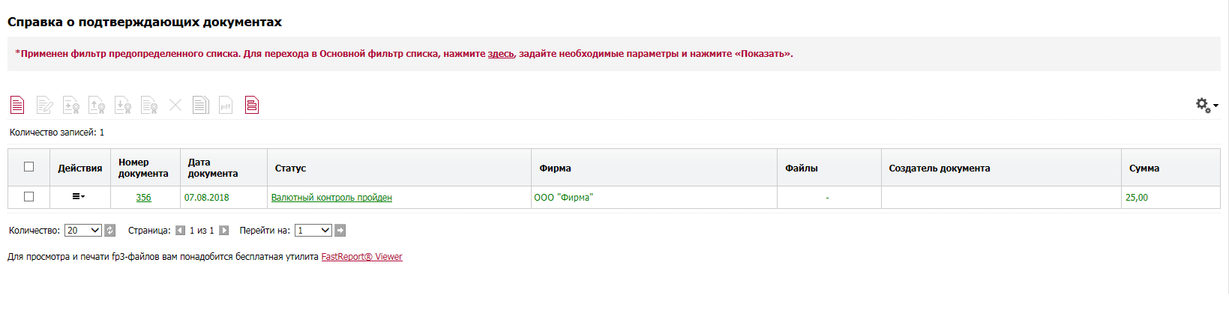
Task: Click the download arrow with seal icon
Action: [123, 105]
